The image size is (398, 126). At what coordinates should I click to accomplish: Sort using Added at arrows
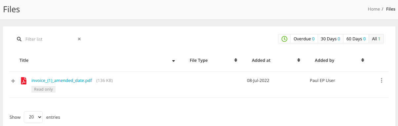298,60
